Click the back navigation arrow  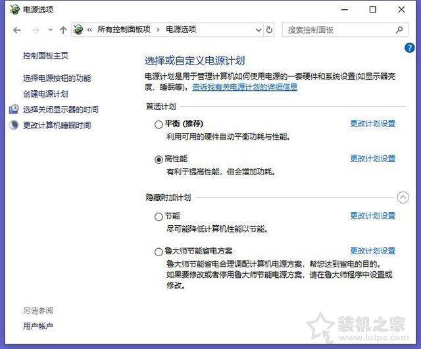17,30
